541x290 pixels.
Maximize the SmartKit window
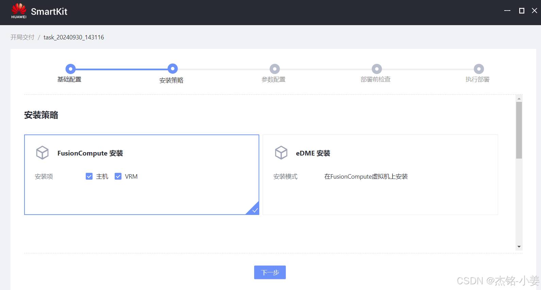pos(522,11)
